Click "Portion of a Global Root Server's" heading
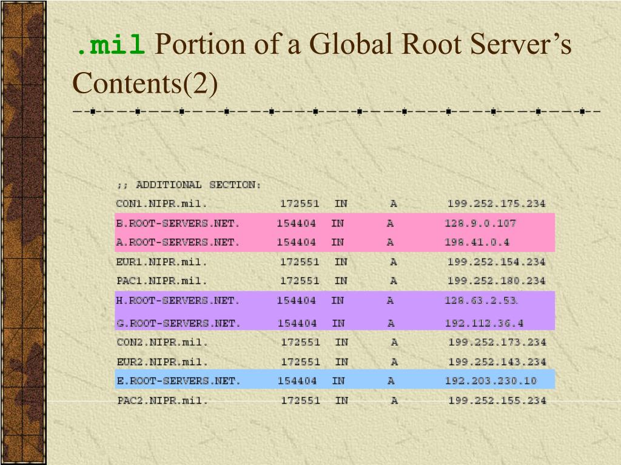621x465 pixels. coord(363,44)
